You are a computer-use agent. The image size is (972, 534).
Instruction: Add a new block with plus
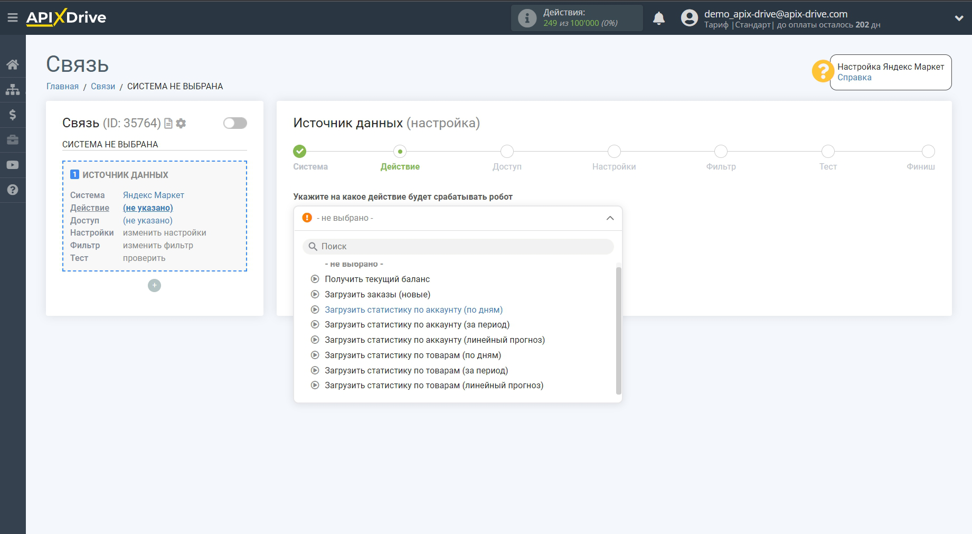coord(154,285)
